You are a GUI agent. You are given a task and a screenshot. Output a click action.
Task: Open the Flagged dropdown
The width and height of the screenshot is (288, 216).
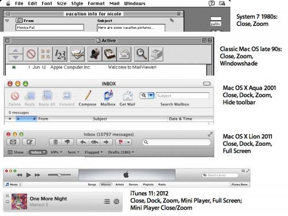[94, 152]
